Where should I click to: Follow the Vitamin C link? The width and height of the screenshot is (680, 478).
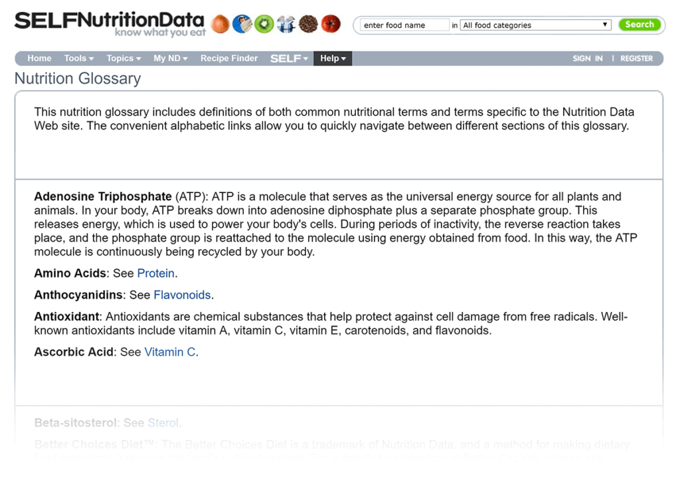[170, 352]
